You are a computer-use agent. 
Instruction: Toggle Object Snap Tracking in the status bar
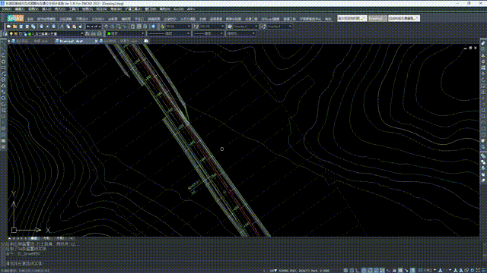(x=376, y=271)
